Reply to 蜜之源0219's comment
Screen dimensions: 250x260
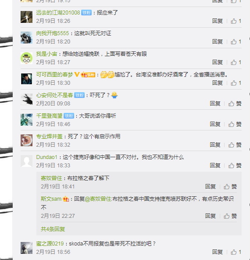(218, 252)
